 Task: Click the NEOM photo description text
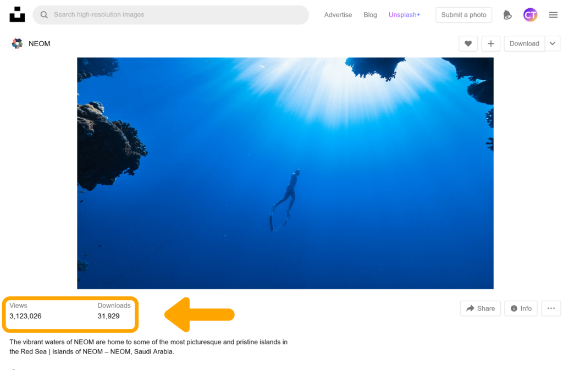(x=148, y=347)
